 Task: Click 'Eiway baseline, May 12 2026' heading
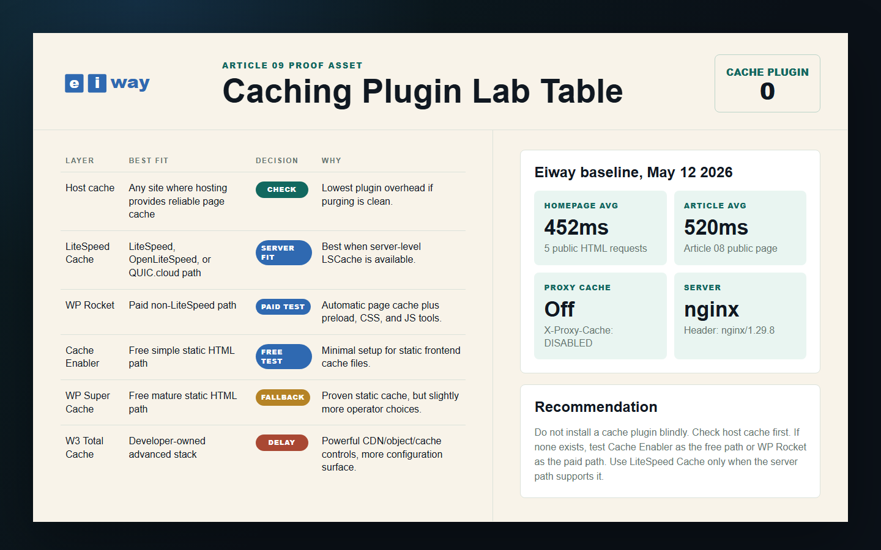point(633,172)
